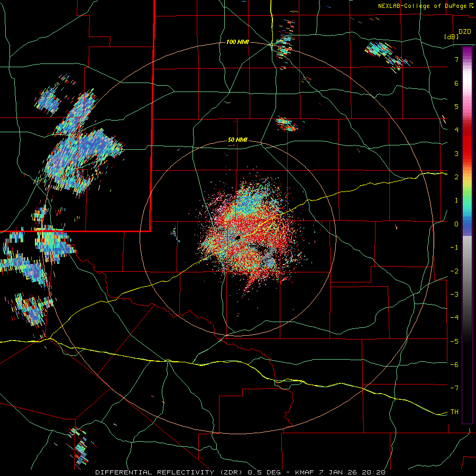This screenshot has width=476, height=476.
Task: Click the -3 value on color scale
Action: (454, 295)
